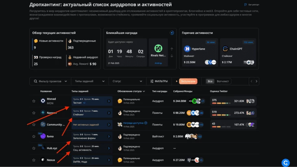Click the Nexus logo icon

43,160
